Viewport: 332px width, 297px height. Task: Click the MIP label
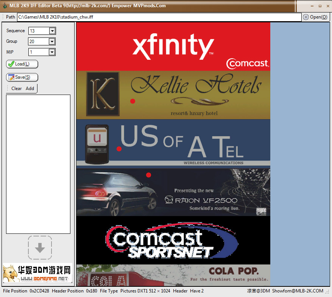[10, 52]
